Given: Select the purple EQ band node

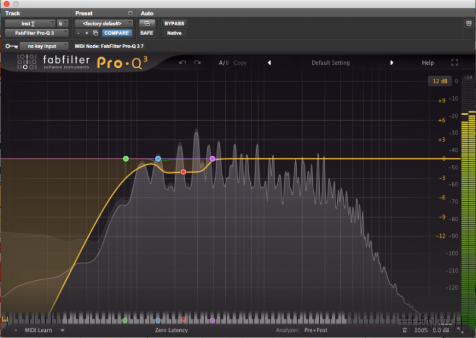Looking at the screenshot, I should tap(213, 158).
